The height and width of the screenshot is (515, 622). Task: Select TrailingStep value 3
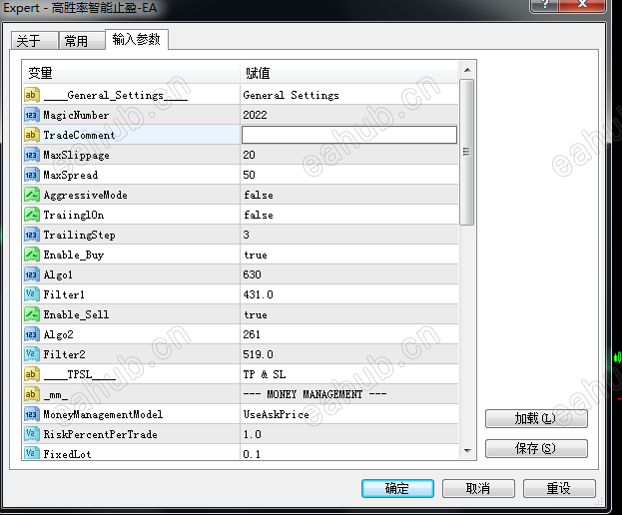(x=349, y=235)
